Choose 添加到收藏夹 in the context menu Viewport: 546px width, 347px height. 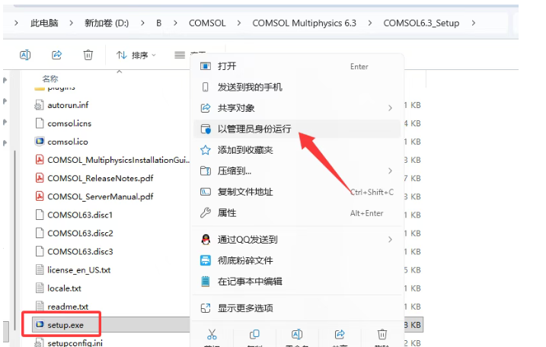click(x=297, y=150)
